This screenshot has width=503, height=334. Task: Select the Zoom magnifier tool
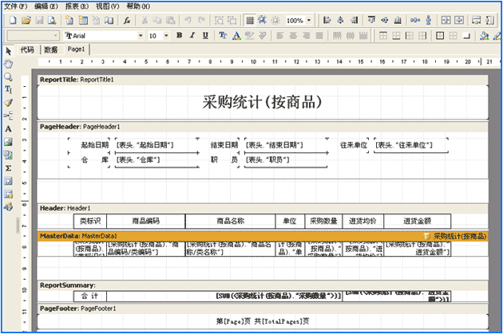9,77
